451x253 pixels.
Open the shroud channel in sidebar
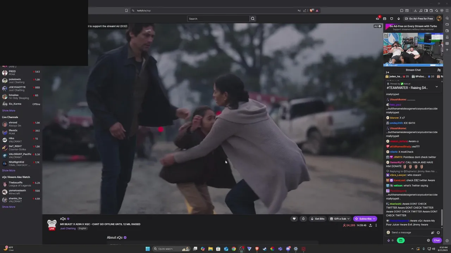[21, 124]
